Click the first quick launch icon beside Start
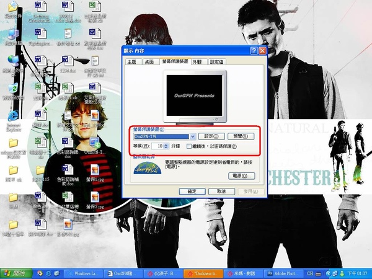372x279 pixels. pos(40,273)
